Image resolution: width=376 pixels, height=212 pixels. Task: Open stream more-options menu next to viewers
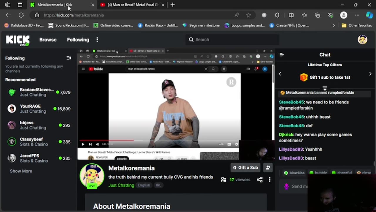coord(270,180)
